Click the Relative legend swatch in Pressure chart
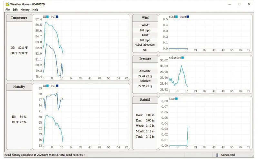 click(x=183, y=58)
